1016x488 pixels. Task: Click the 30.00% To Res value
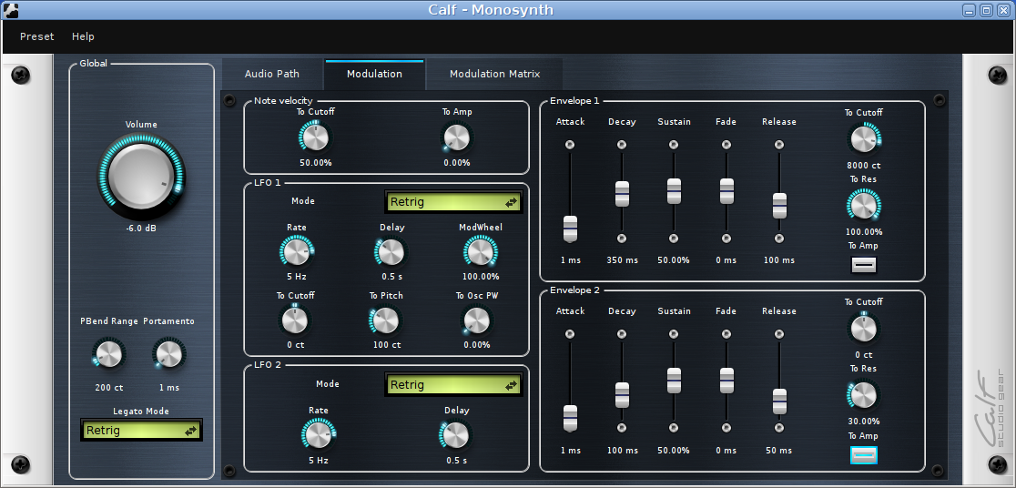pos(864,422)
